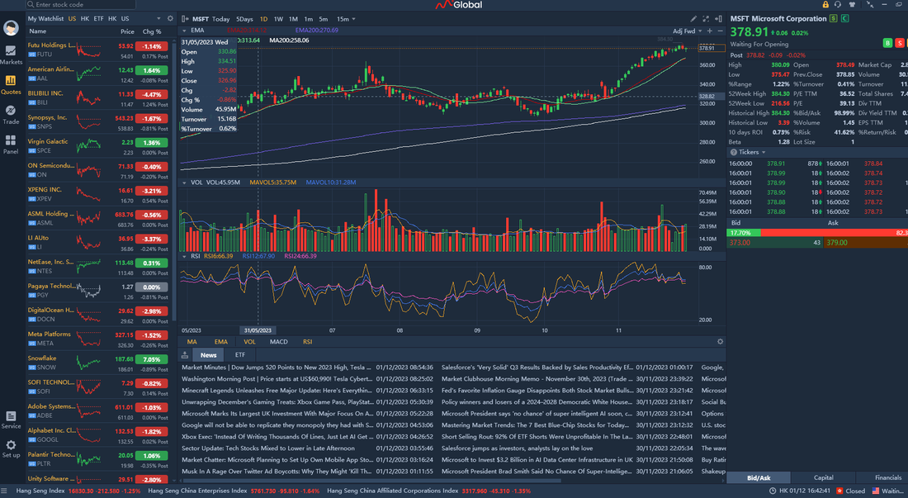
Task: Open the Bid/Ask bottom tab
Action: coord(758,477)
